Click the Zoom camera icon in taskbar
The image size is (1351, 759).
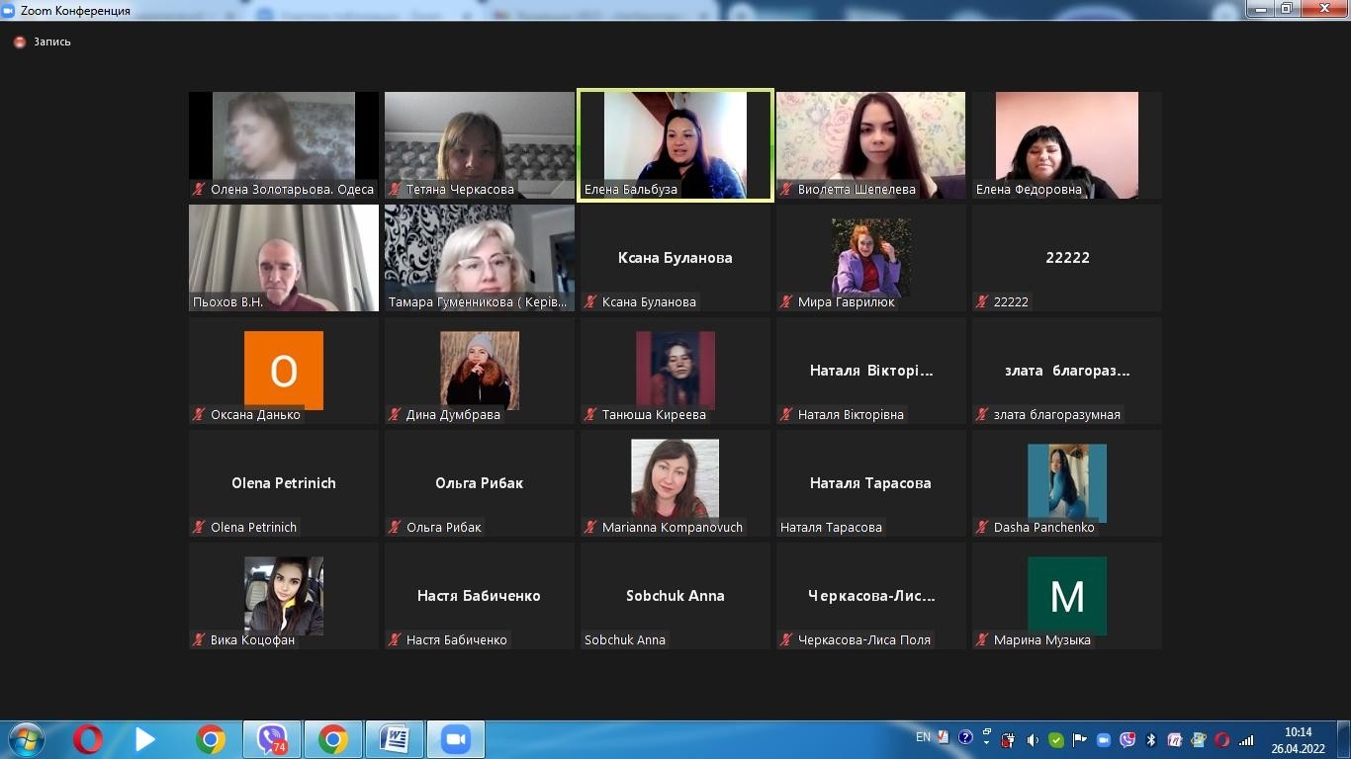click(455, 739)
